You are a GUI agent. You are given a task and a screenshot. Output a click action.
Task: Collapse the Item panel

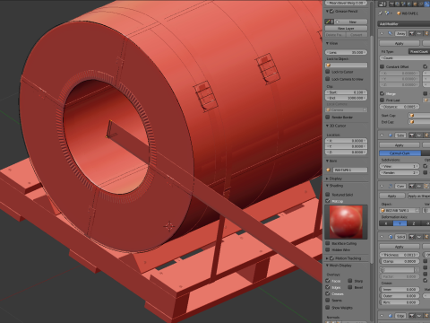coord(327,161)
